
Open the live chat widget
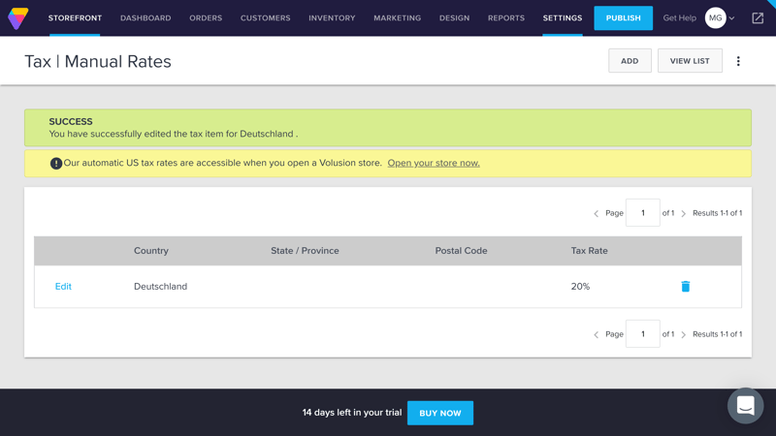point(745,406)
